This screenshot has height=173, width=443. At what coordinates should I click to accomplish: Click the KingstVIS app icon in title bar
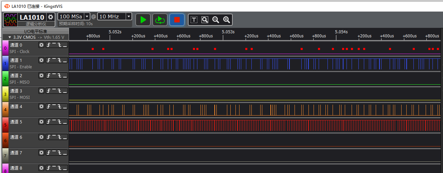tap(7, 6)
